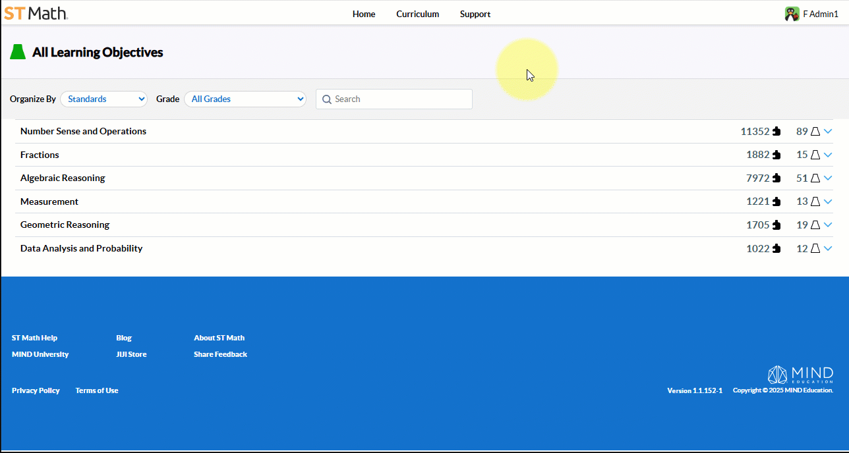Click the puzzle icon in Data Analysis row

776,249
